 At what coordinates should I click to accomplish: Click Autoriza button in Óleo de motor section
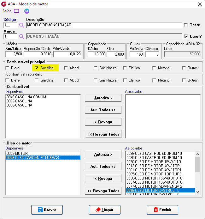[x=103, y=155]
